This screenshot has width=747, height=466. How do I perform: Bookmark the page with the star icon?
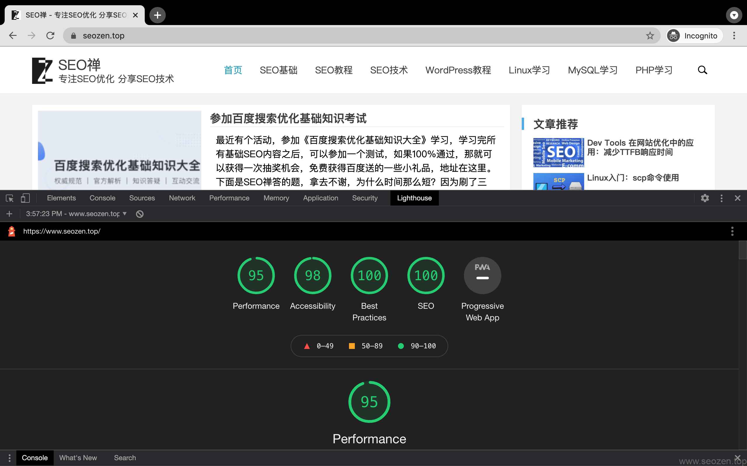point(650,36)
